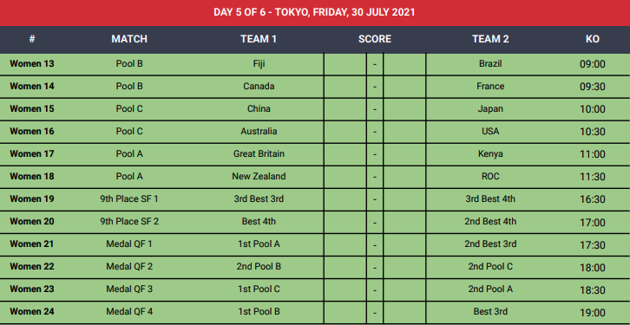Image resolution: width=630 pixels, height=325 pixels.
Task: Select the MATCH column header
Action: click(129, 39)
